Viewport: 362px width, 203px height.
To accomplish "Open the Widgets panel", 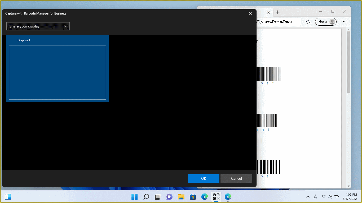I will point(8,197).
